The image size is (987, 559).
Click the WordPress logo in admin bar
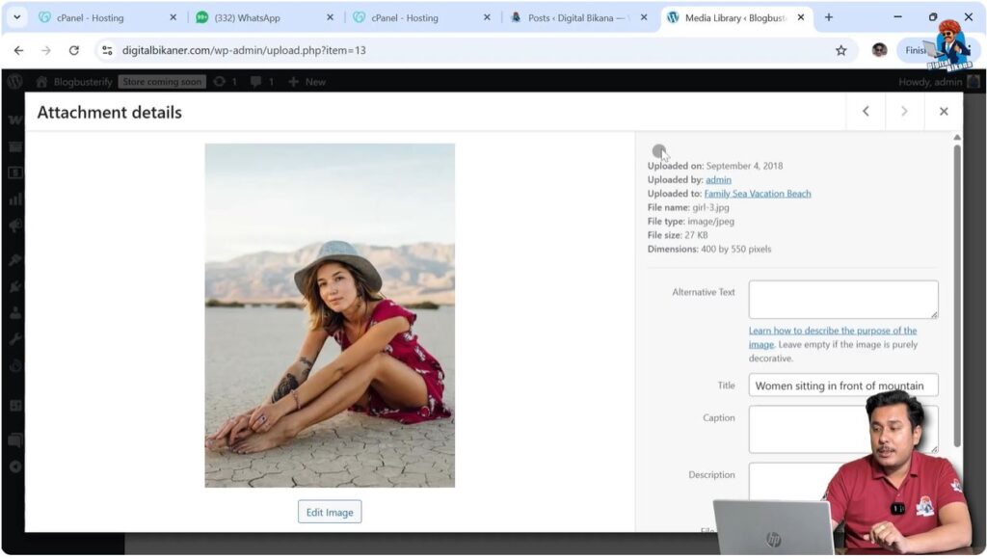14,82
